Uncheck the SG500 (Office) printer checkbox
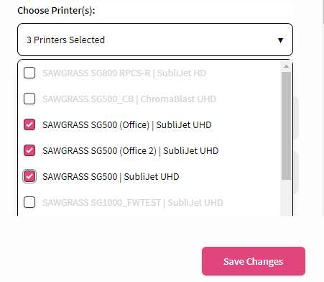 pos(29,124)
